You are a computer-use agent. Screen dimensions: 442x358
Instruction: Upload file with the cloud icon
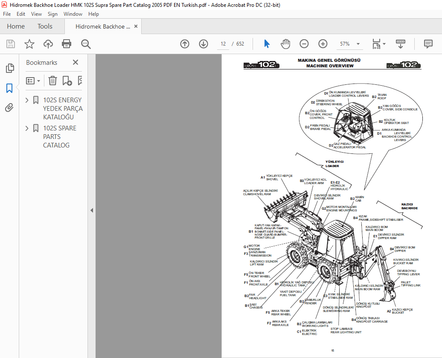pos(48,44)
